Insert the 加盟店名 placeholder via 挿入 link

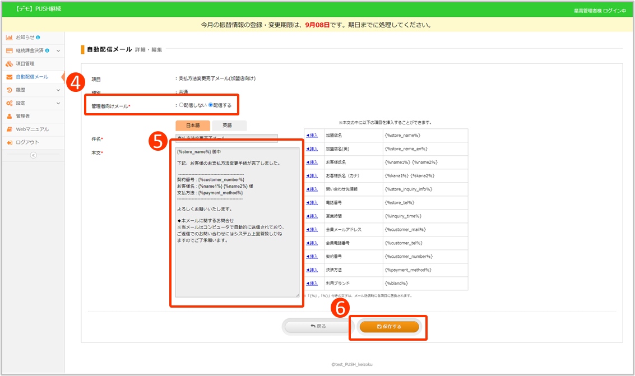pyautogui.click(x=312, y=136)
